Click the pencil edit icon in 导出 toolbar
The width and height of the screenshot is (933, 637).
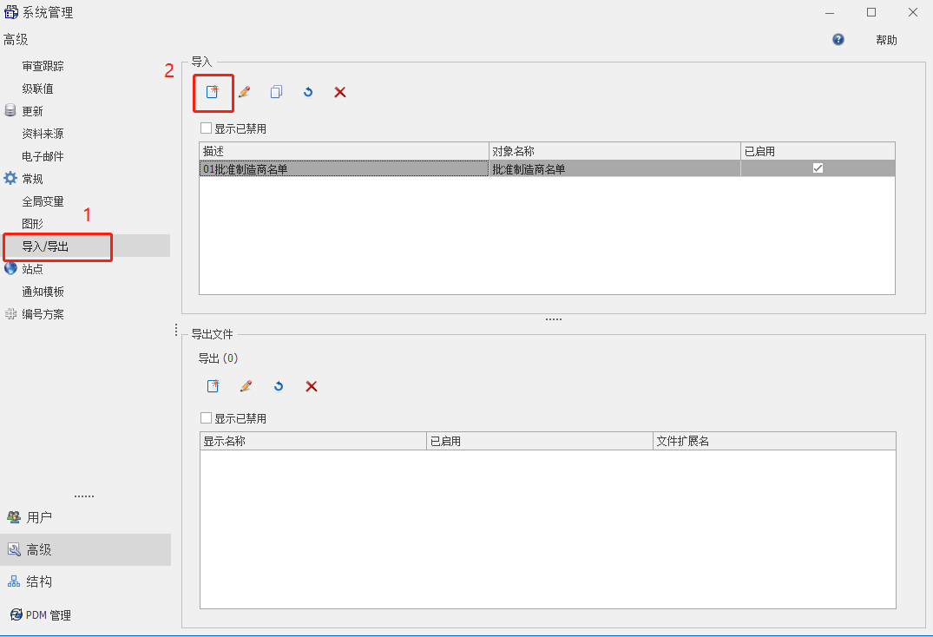(x=246, y=386)
